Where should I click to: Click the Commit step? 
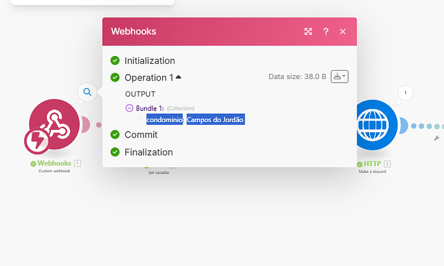click(x=141, y=134)
